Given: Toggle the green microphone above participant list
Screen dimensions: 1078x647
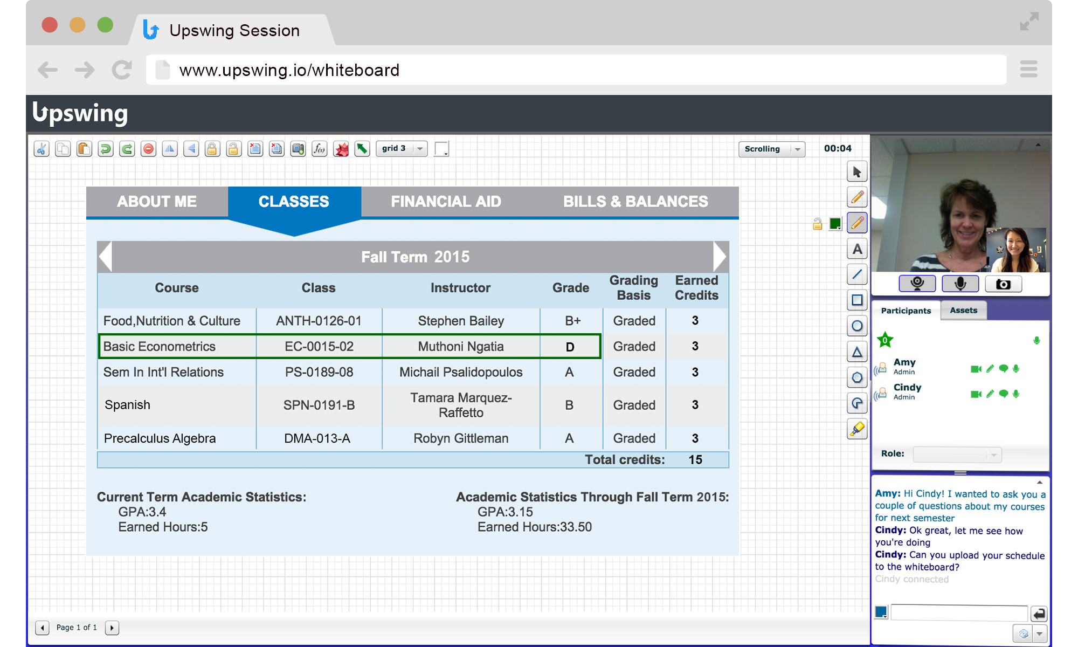Looking at the screenshot, I should [x=1036, y=340].
